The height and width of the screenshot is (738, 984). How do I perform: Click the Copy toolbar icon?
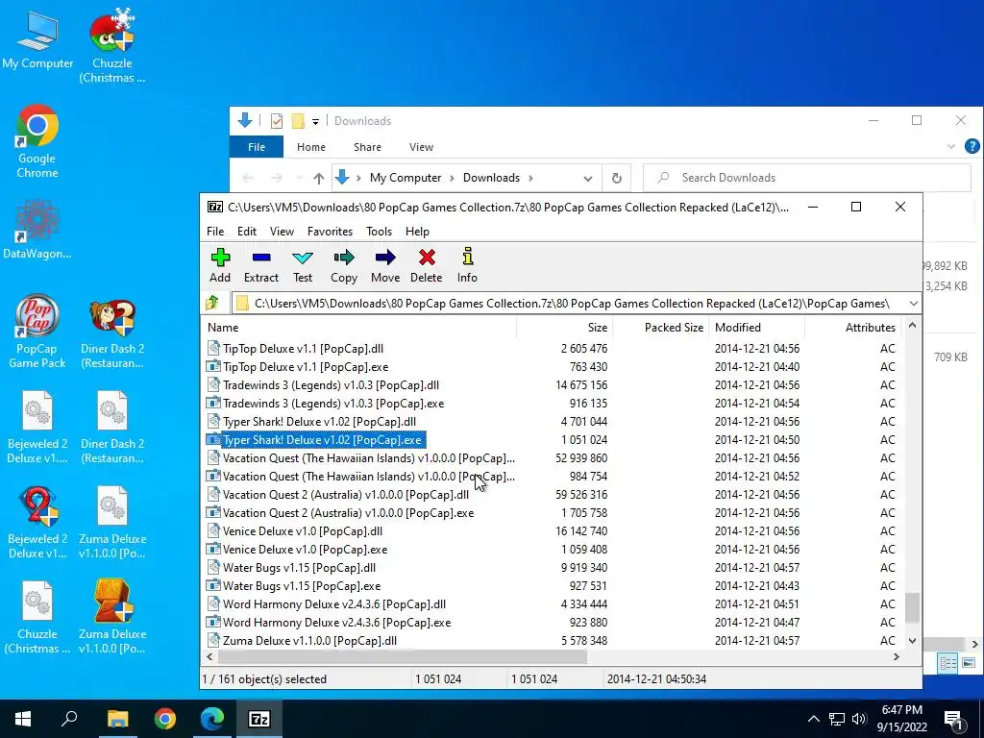[x=344, y=265]
